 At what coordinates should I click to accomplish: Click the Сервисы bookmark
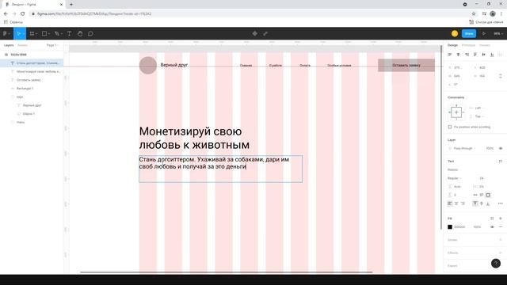[x=13, y=22]
